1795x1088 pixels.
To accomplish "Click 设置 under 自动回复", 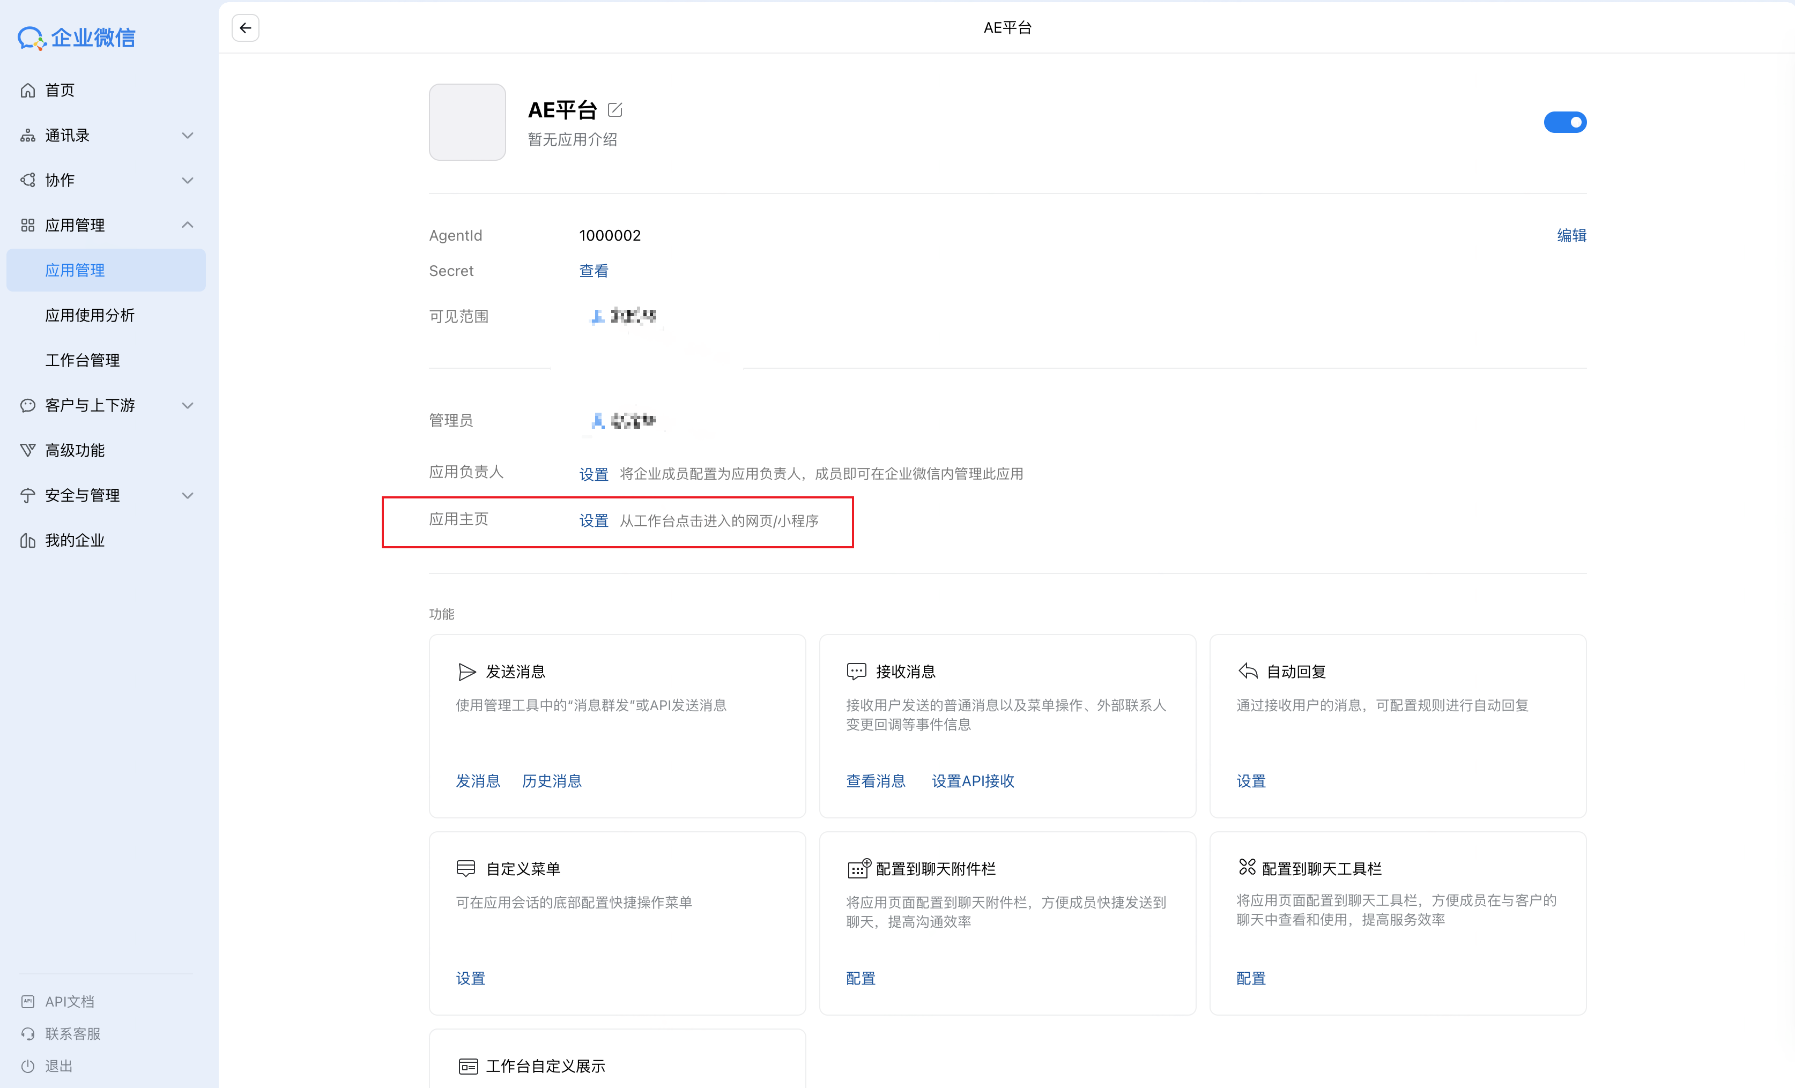I will click(1251, 781).
